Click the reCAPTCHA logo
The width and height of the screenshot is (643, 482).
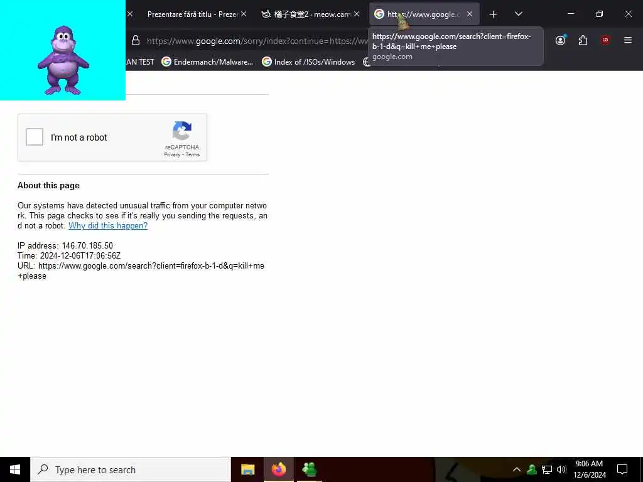[182, 131]
